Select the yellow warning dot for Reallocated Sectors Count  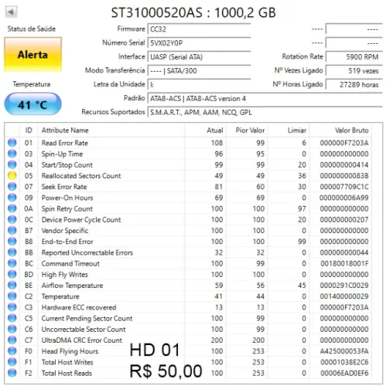(x=12, y=175)
